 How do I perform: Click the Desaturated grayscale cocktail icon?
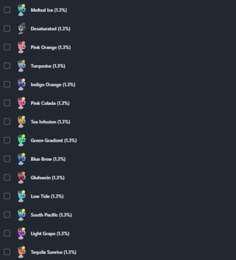pos(21,29)
